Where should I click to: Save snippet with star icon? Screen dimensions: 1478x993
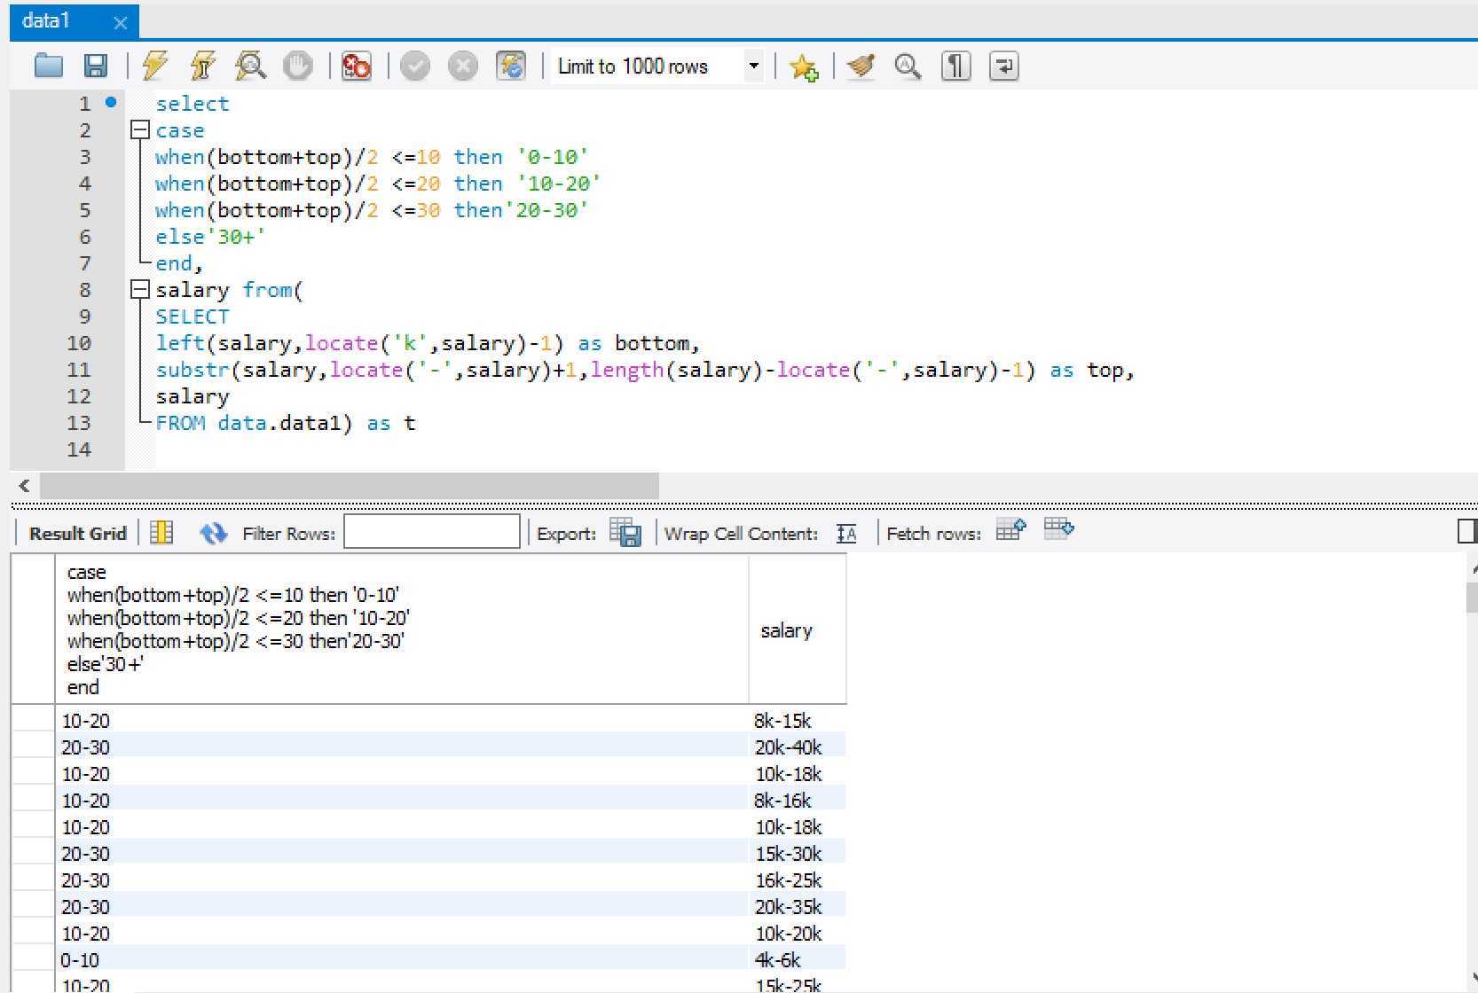click(x=804, y=66)
